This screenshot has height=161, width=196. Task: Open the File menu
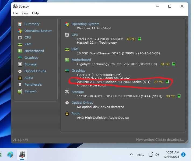(x=15, y=13)
